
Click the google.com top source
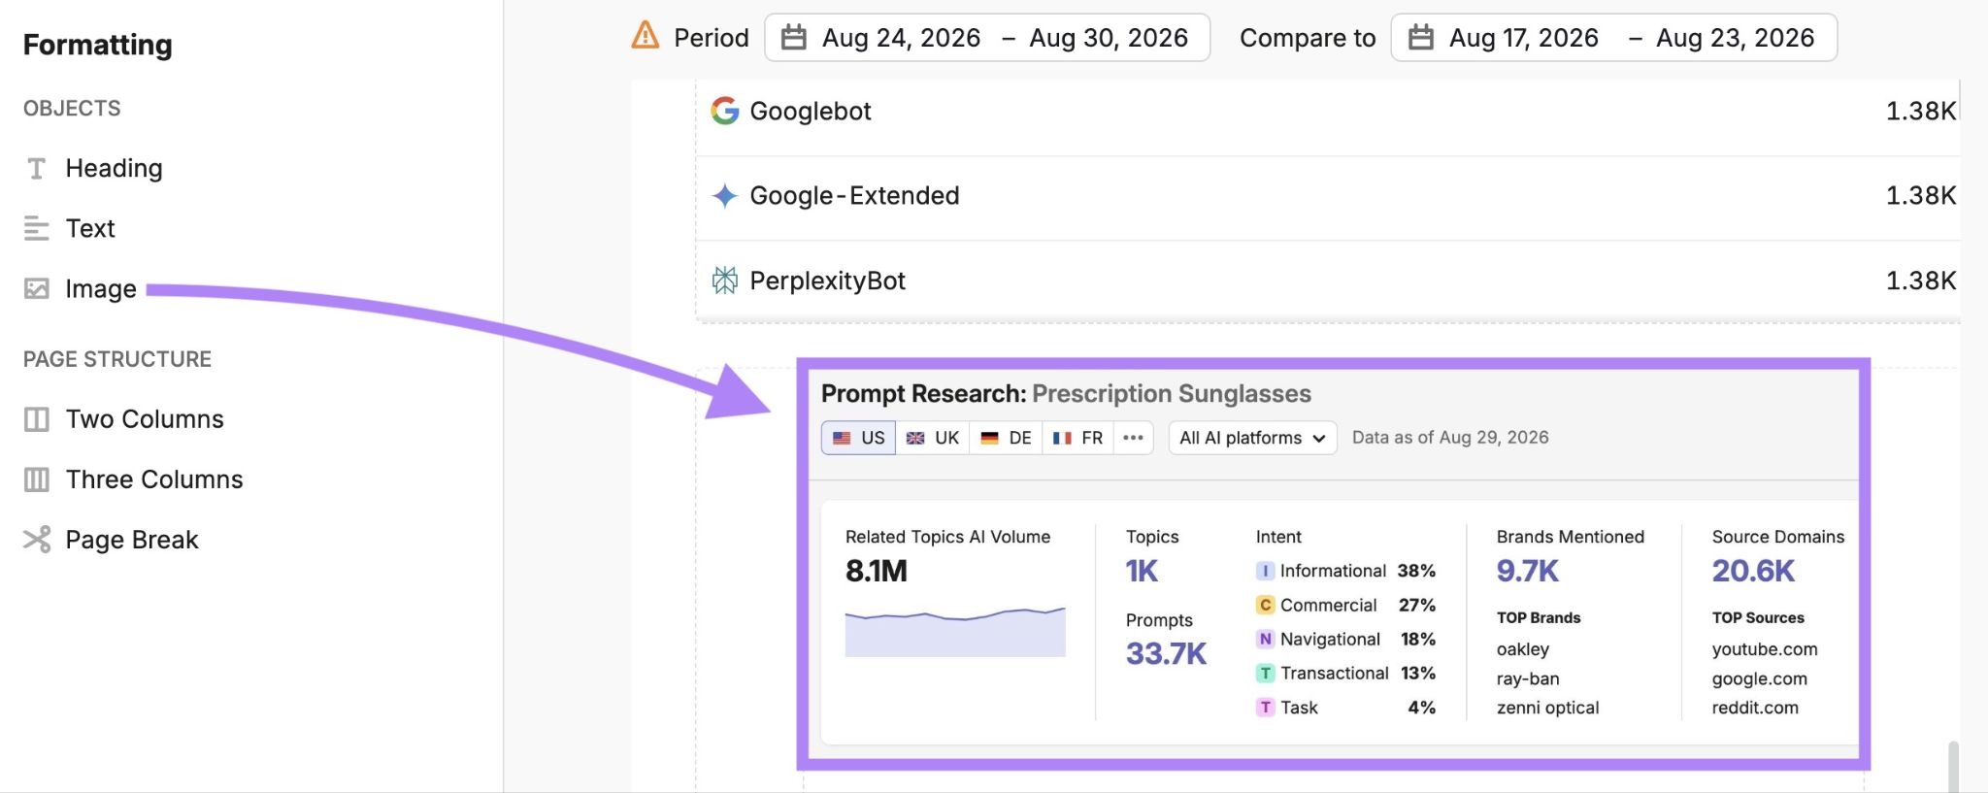coord(1759,678)
